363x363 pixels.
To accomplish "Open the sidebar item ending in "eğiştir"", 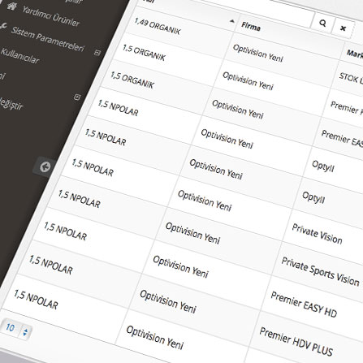I will click(x=11, y=103).
